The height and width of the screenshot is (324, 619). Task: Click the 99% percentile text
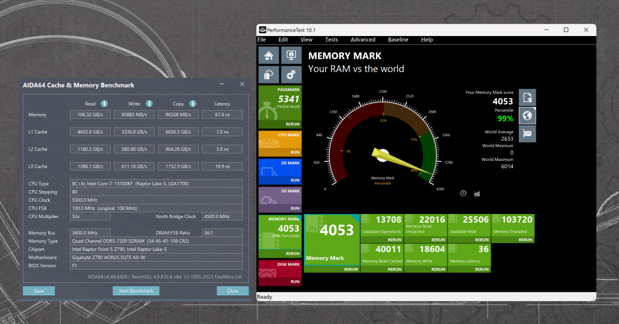point(505,118)
